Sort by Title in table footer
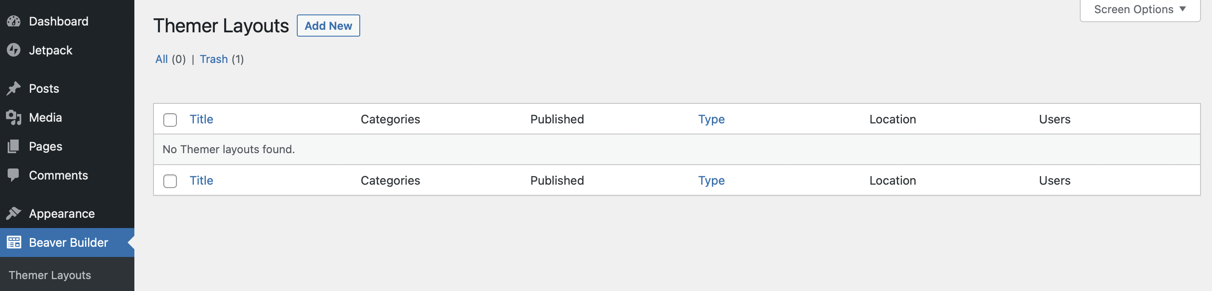 point(202,180)
